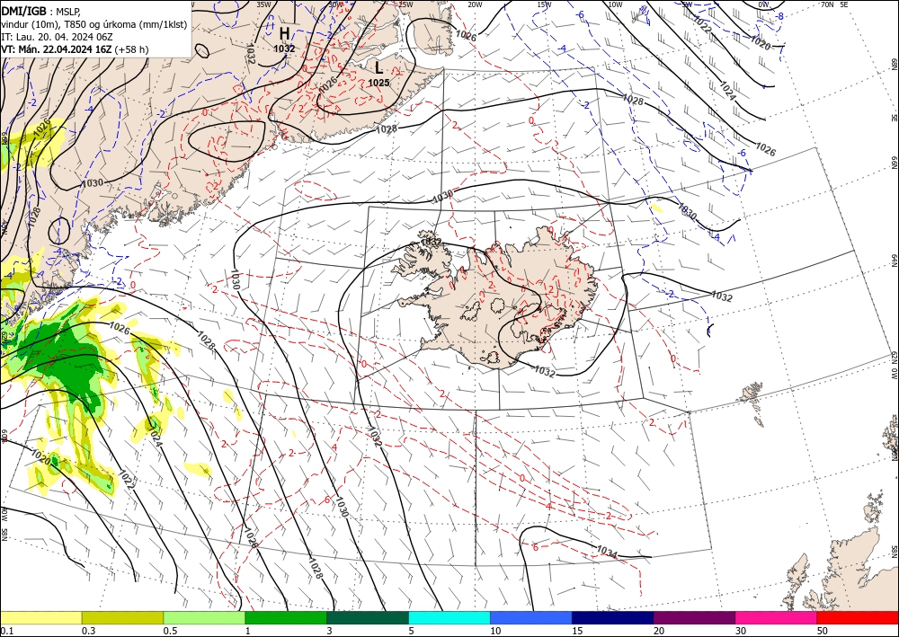Click the '30' legend scale value

[x=741, y=631]
